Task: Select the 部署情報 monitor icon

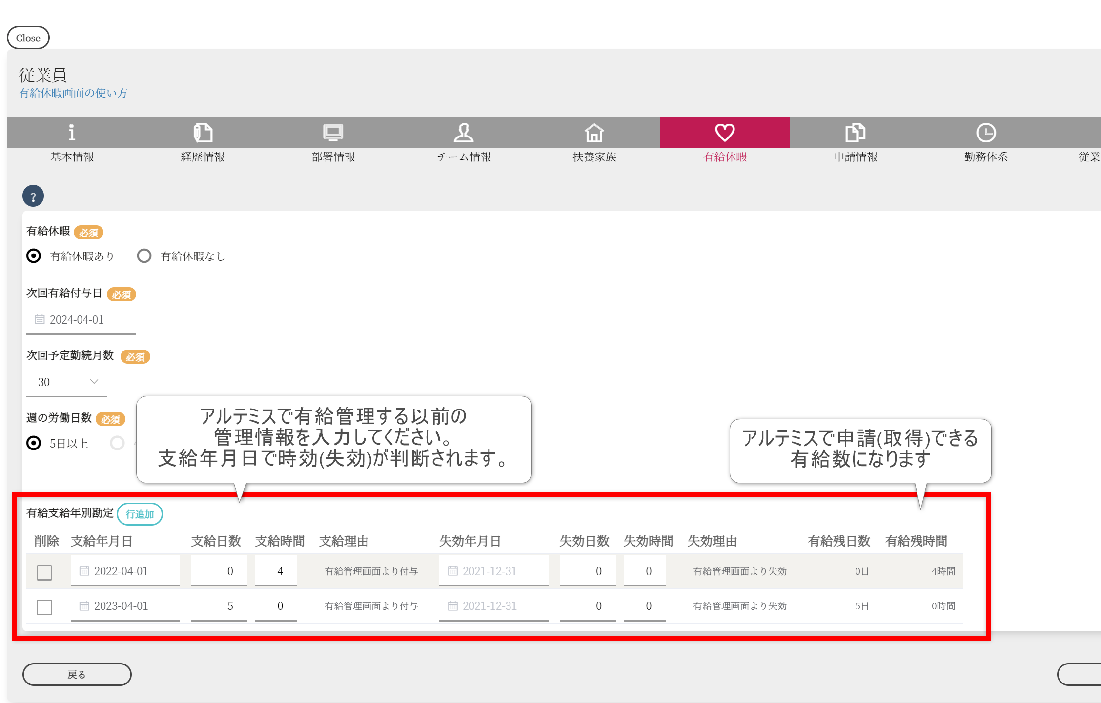Action: (333, 132)
